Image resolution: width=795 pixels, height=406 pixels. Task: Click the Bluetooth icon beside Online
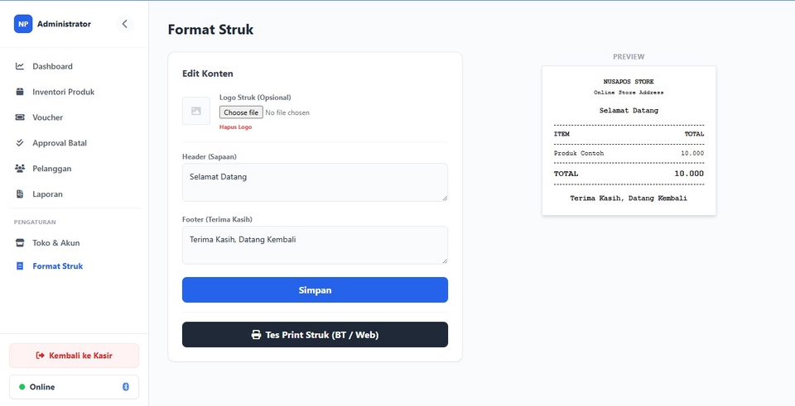(x=126, y=387)
